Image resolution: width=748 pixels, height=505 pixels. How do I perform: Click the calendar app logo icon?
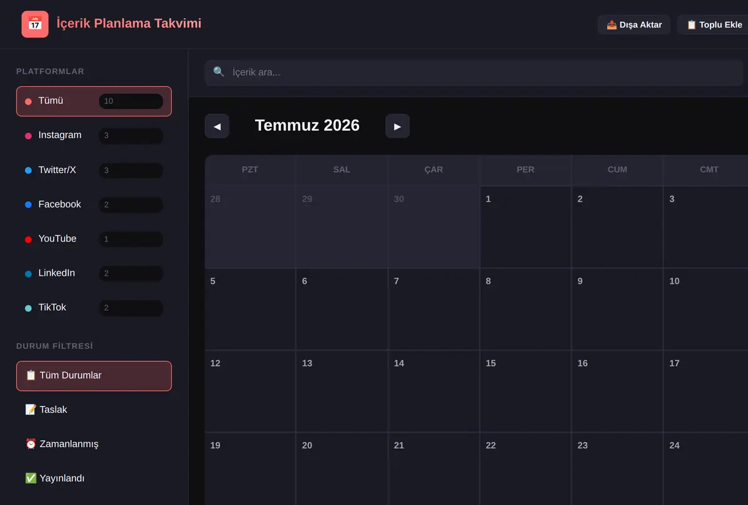coord(35,24)
